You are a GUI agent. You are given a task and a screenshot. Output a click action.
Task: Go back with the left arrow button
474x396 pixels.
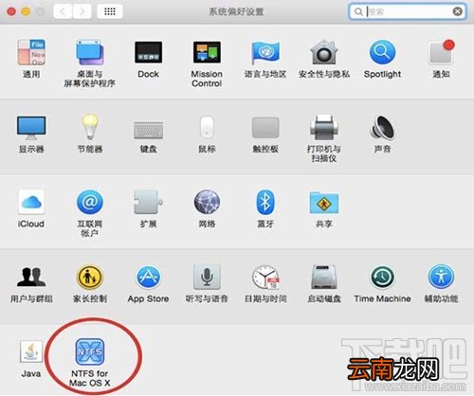tap(63, 12)
